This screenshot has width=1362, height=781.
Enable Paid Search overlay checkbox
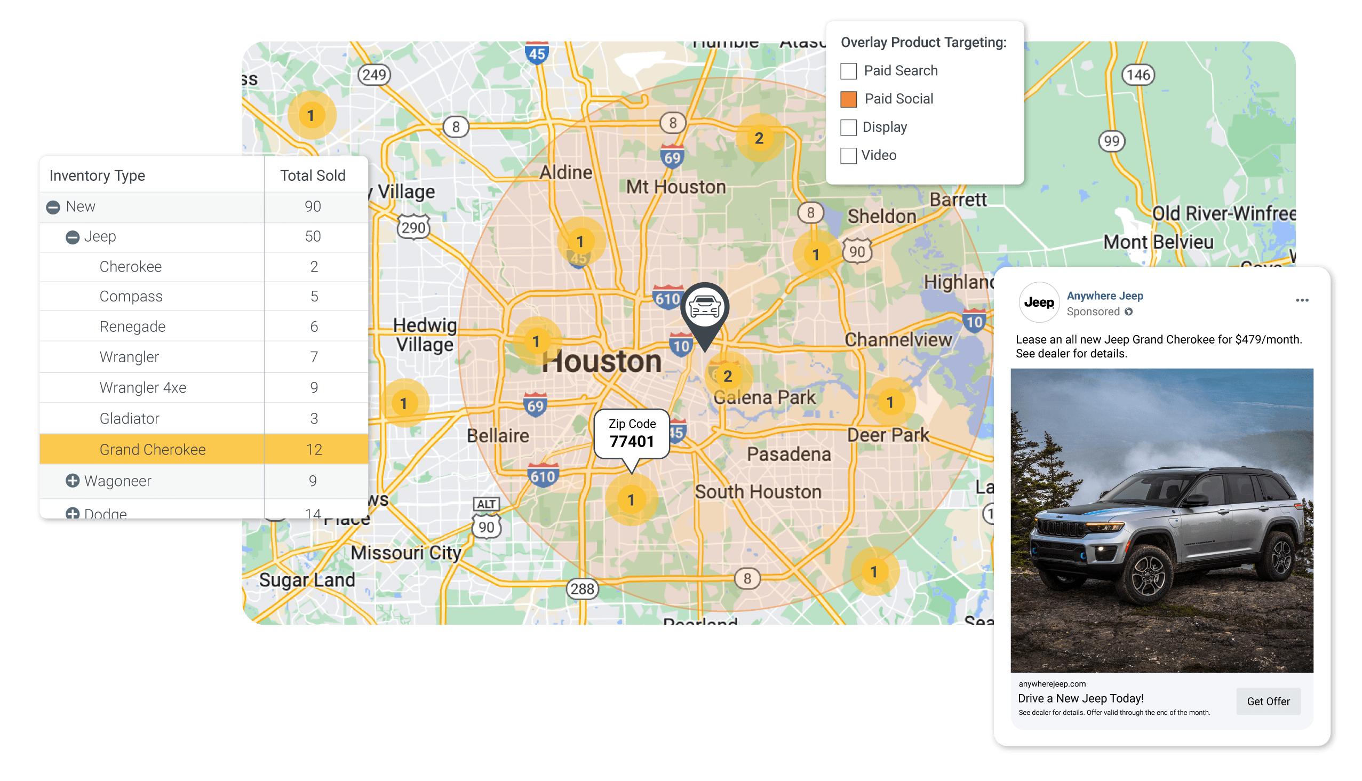[849, 71]
